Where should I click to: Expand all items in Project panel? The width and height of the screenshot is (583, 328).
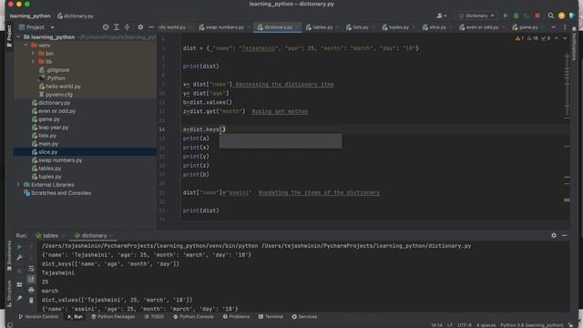coord(117,27)
